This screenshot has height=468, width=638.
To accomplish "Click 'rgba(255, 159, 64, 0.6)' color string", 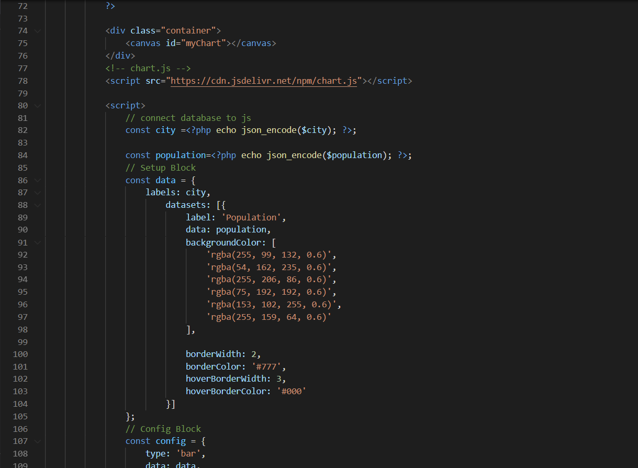I will click(x=269, y=317).
